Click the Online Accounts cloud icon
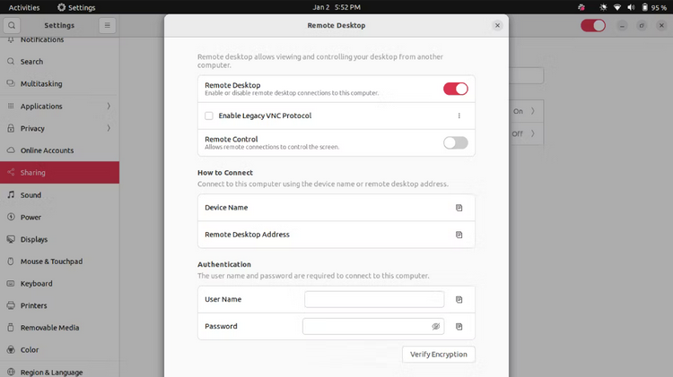Viewport: 673px width, 377px height. [11, 150]
